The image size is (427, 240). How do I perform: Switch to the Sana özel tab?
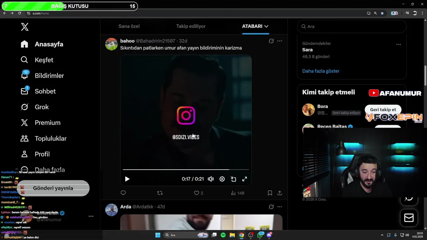[129, 26]
